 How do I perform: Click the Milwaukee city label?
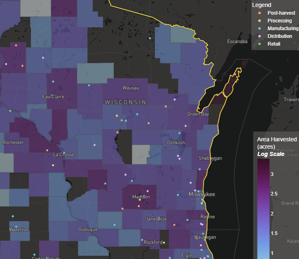tap(201, 195)
